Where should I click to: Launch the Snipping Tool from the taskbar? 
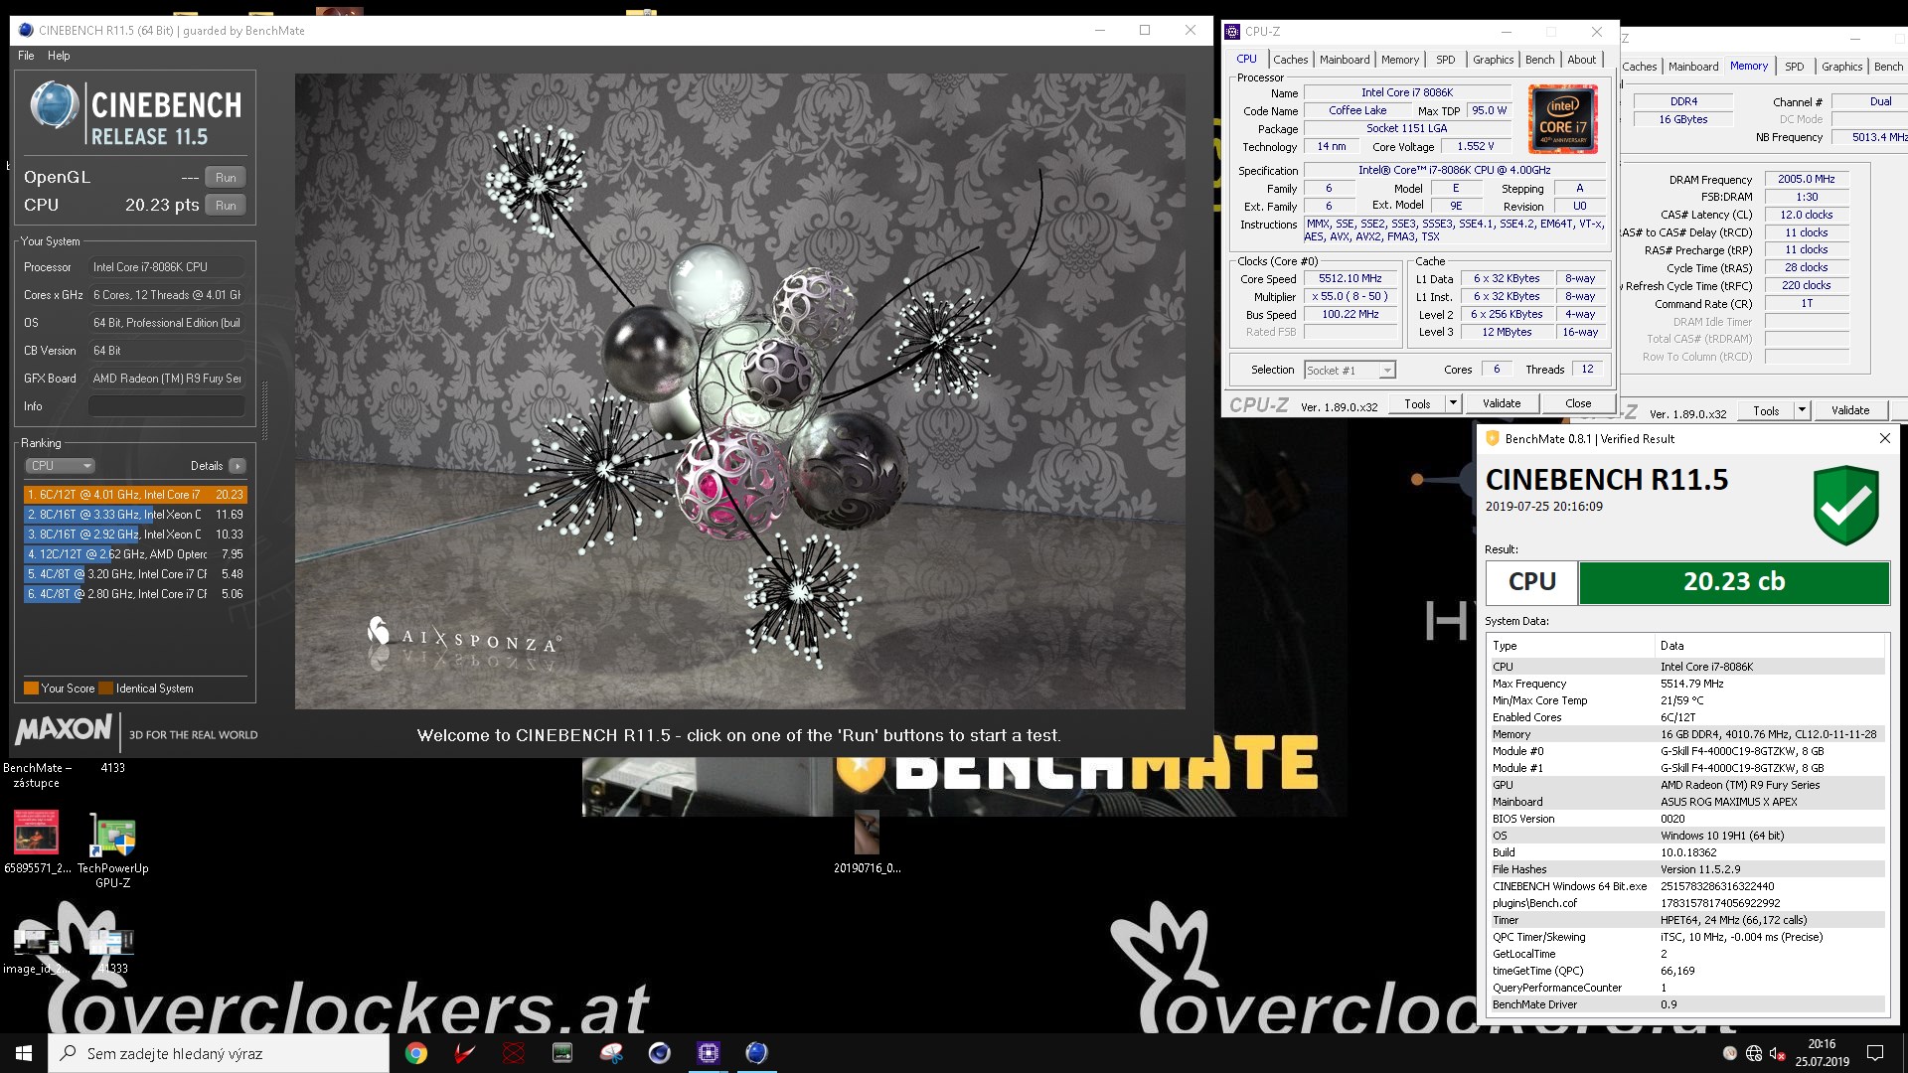[610, 1053]
